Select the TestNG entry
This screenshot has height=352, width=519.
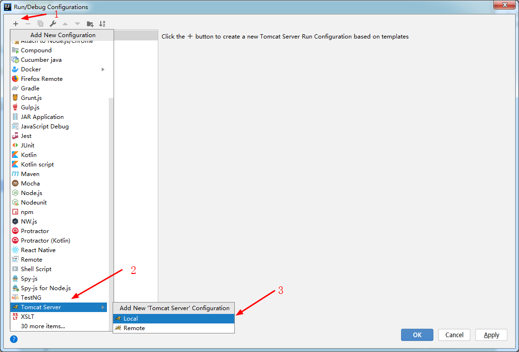pos(58,298)
